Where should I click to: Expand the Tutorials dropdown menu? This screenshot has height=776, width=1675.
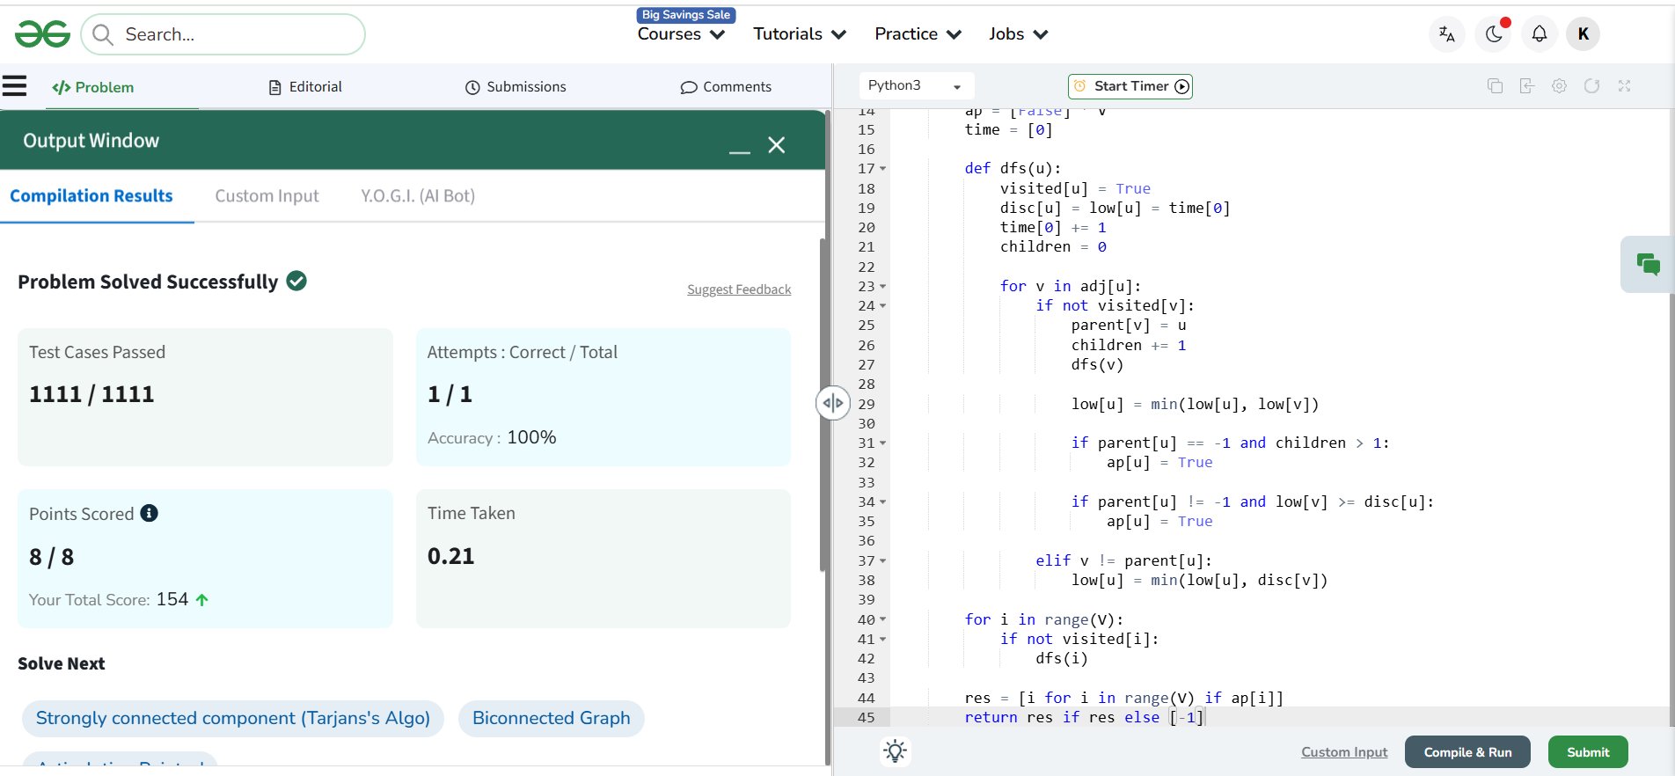799,34
